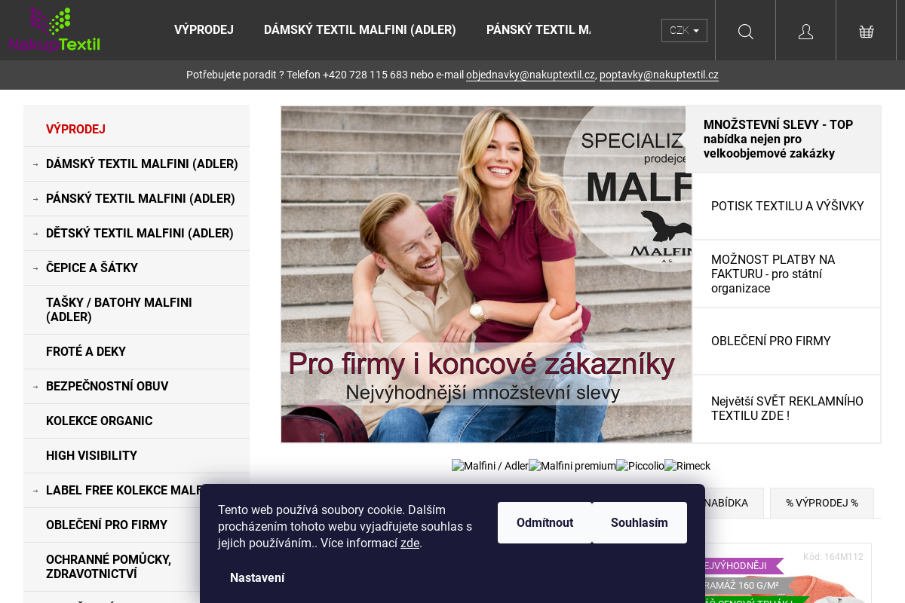The image size is (905, 603).
Task: Select the Malfini premium brand logo
Action: (x=572, y=466)
